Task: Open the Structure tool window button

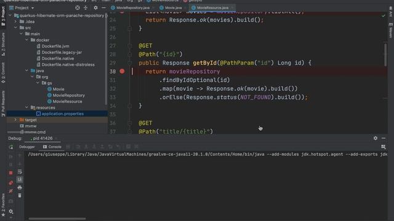Action: pos(3,44)
